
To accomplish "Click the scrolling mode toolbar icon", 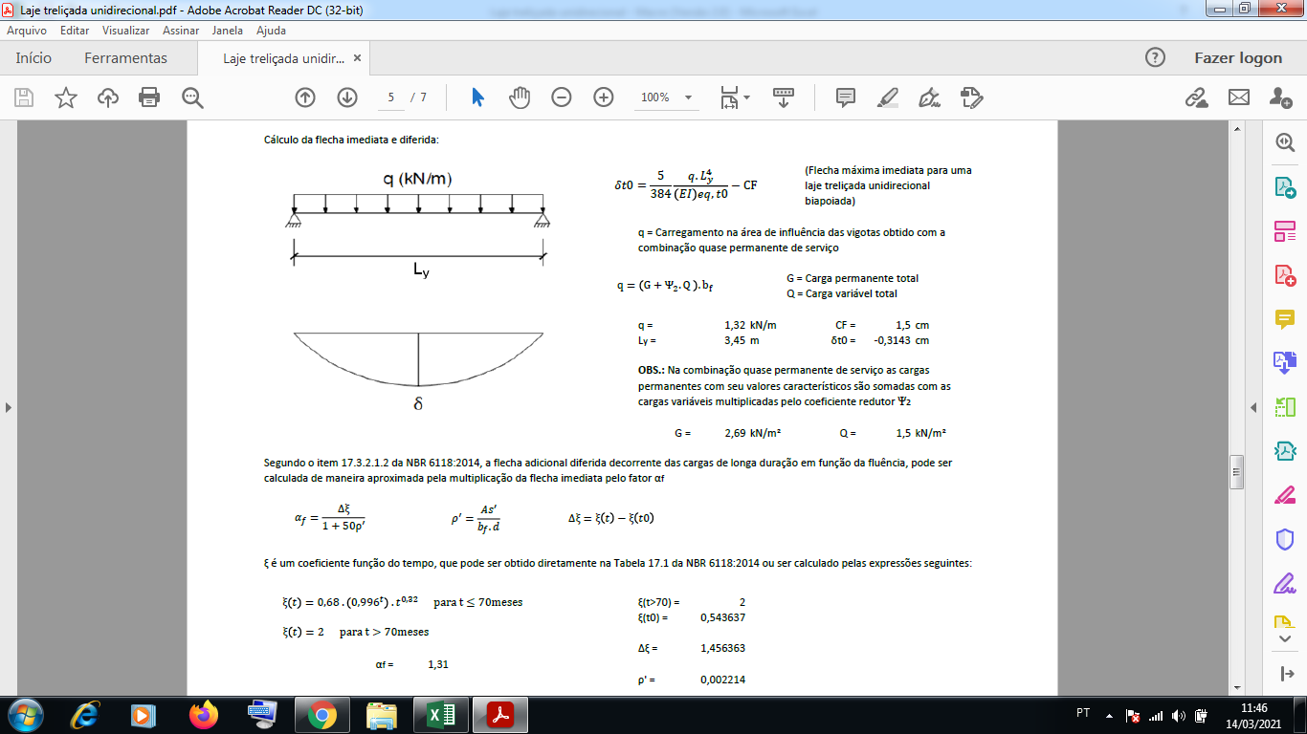I will coord(784,97).
